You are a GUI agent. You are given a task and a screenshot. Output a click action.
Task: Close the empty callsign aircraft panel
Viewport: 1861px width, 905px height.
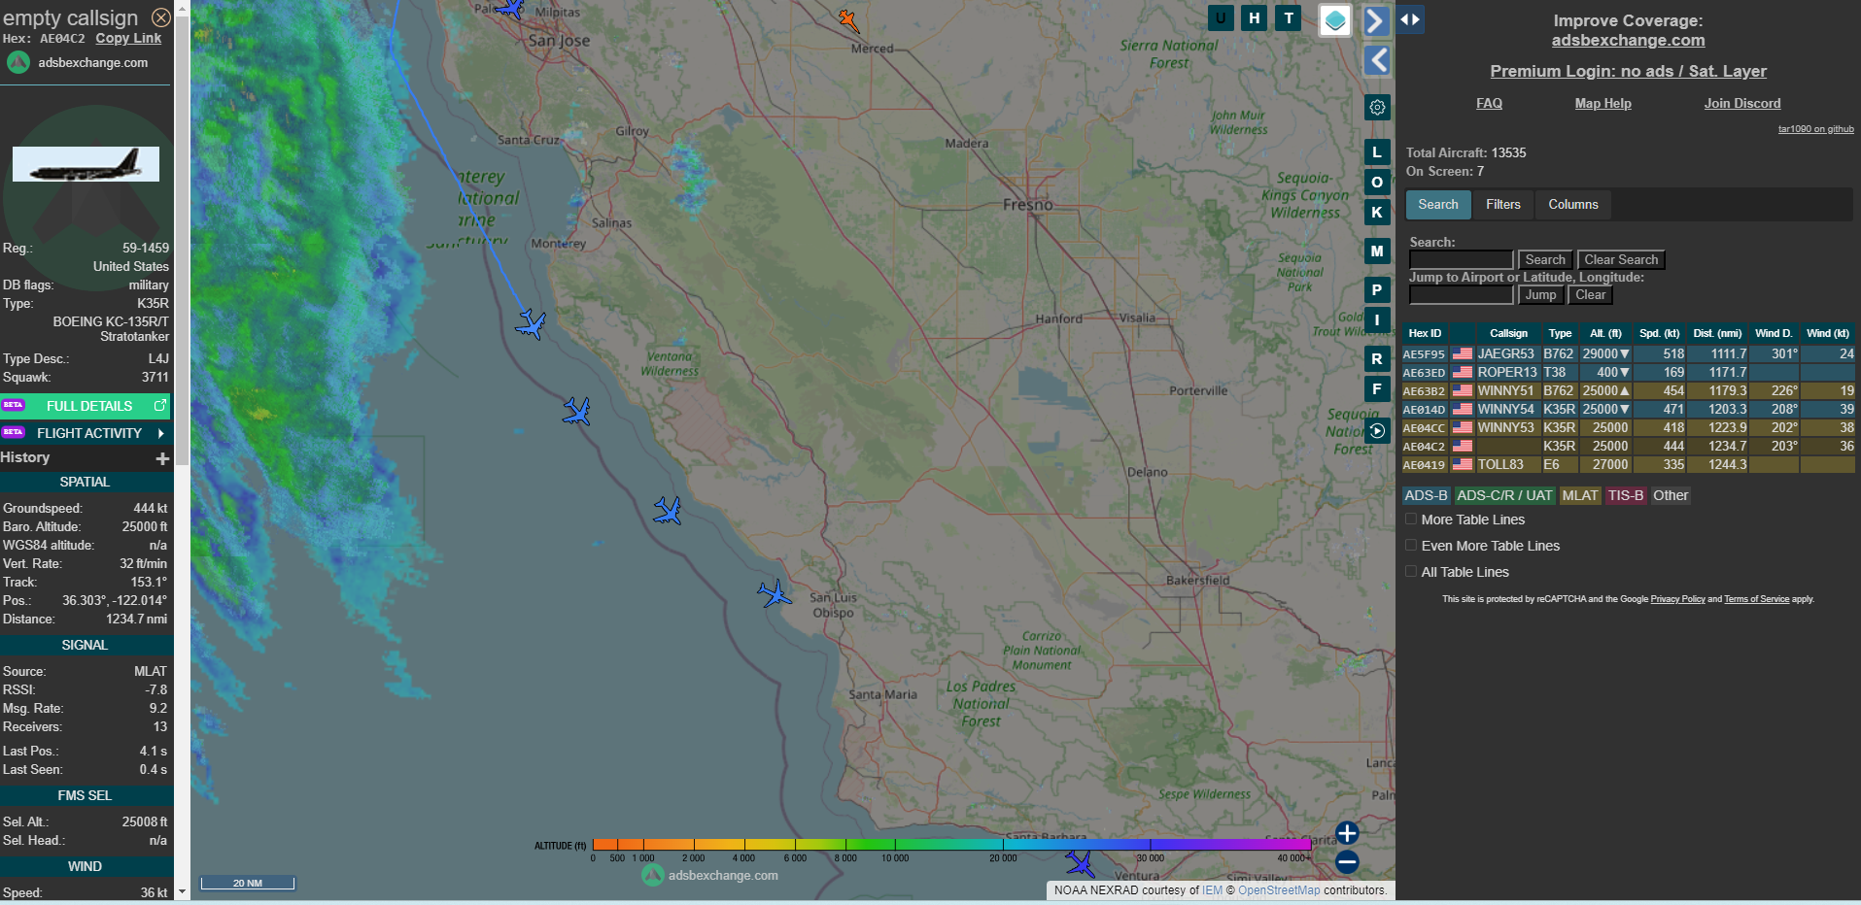click(161, 17)
